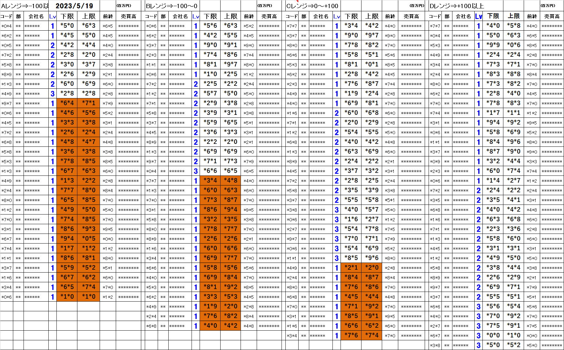564x350 pixels.
Task: Click the Bレンジ⇒-100~0 title cell
Action: [172, 6]
